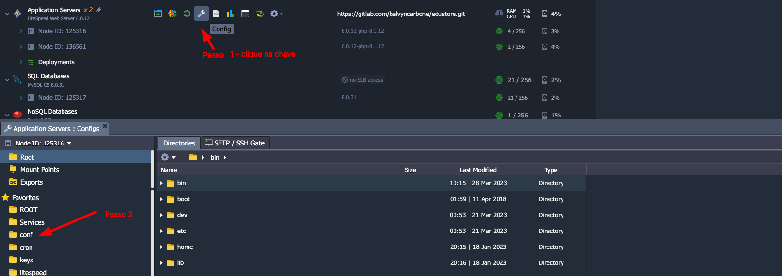Select Mount Points in the left panel

coord(39,170)
